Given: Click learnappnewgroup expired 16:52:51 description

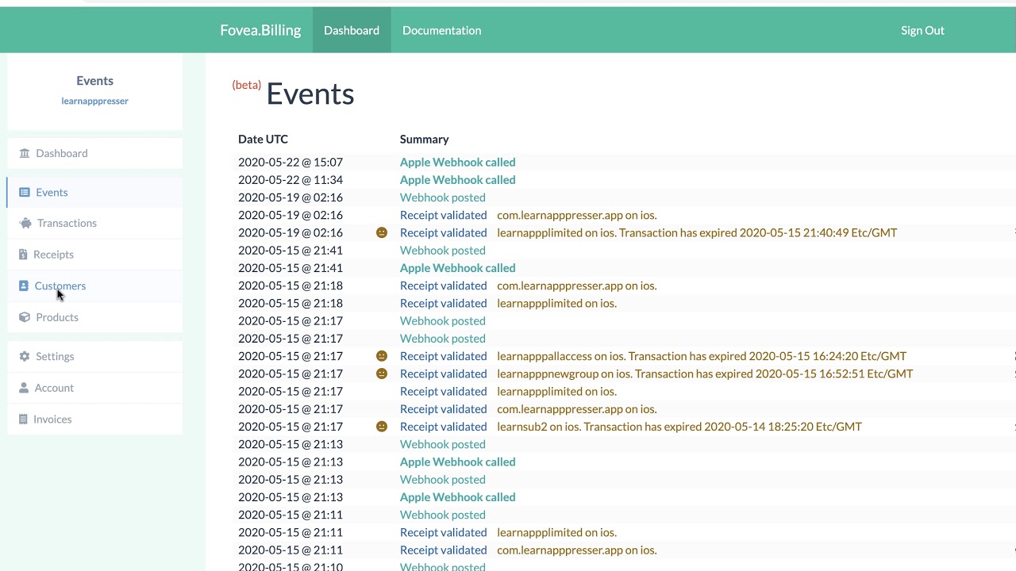Looking at the screenshot, I should point(705,374).
